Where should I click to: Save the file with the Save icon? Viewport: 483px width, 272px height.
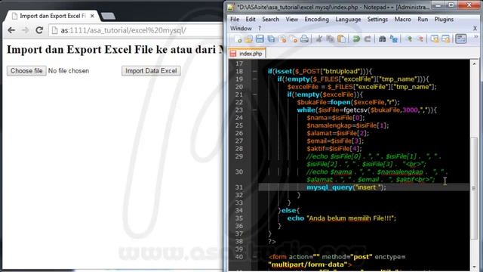pos(260,39)
